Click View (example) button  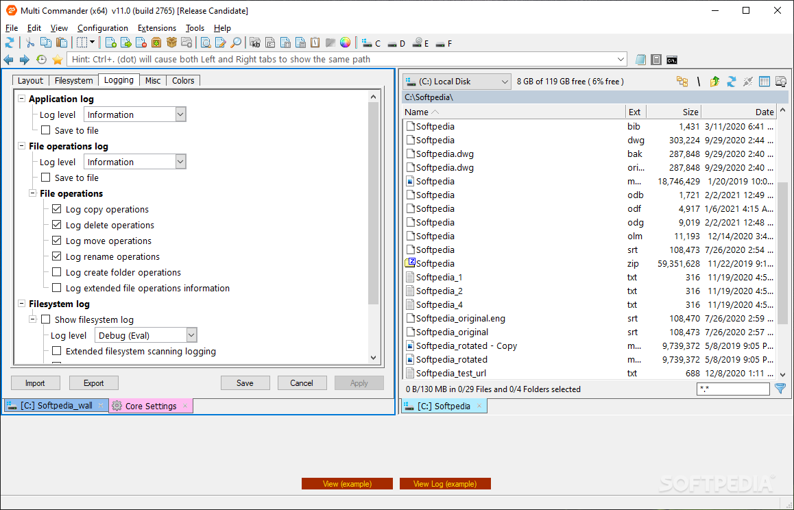pos(348,484)
